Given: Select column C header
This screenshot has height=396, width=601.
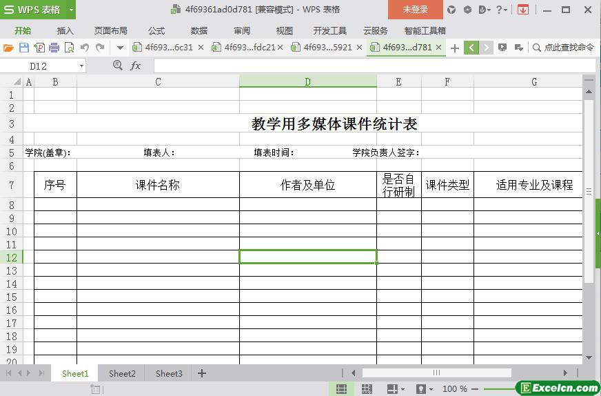Looking at the screenshot, I should coord(158,81).
